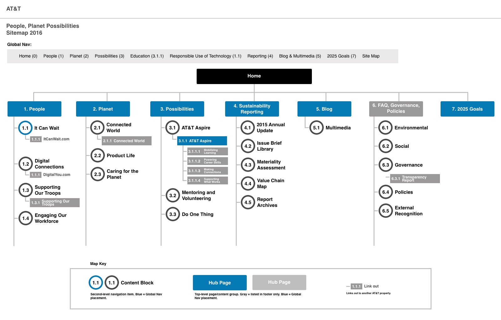Select the 3.1.1.3 Making Connections box
The image size is (501, 320).
coord(208,171)
